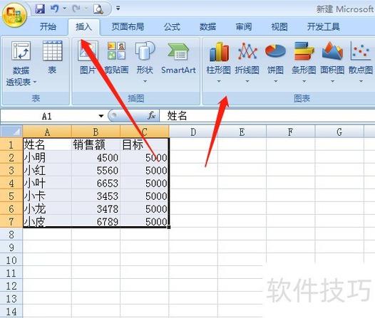Click cell containing 目标
Screen dimensions: 375x318
pos(145,144)
